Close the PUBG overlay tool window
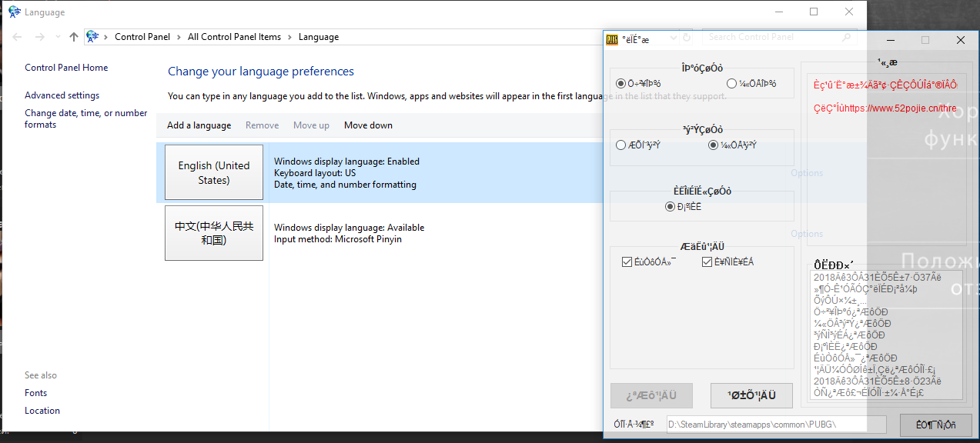Screen dimensions: 980x443 [961, 40]
